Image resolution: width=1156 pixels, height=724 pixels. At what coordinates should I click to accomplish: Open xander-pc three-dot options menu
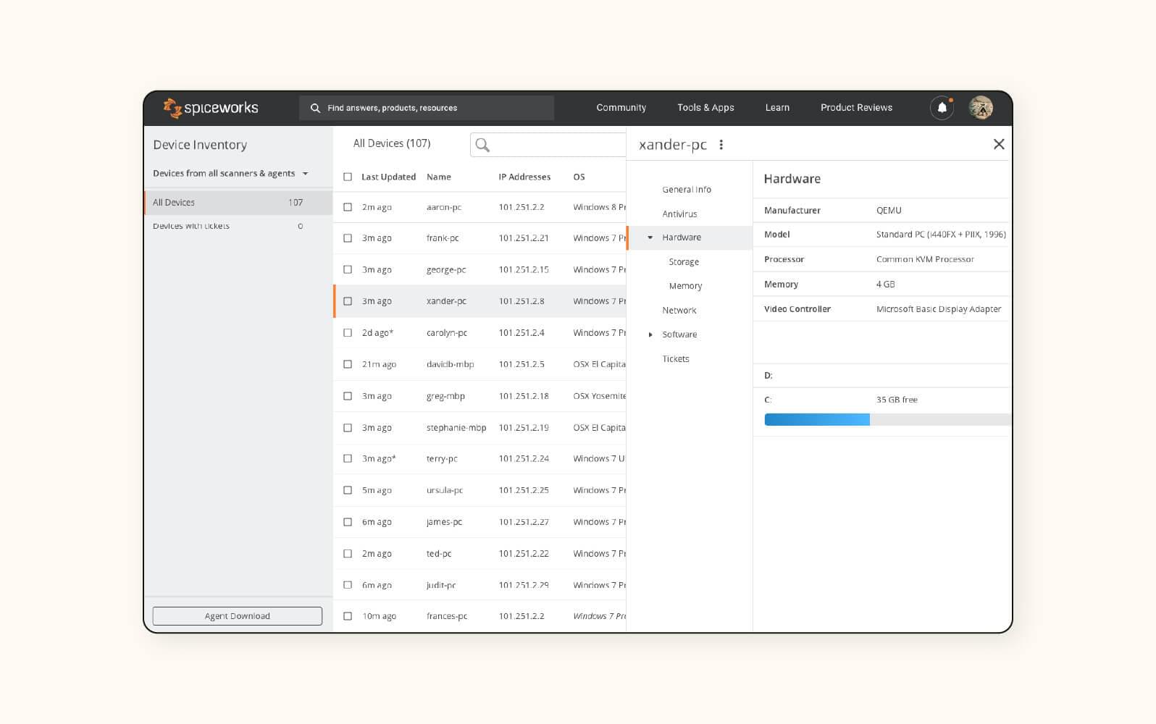pyautogui.click(x=721, y=145)
